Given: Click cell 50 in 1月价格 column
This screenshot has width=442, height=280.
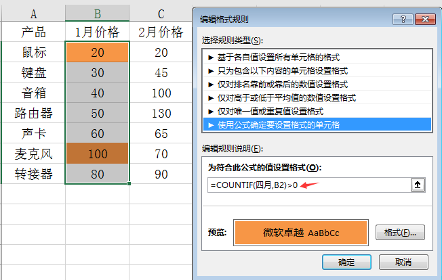Looking at the screenshot, I should coord(97,113).
